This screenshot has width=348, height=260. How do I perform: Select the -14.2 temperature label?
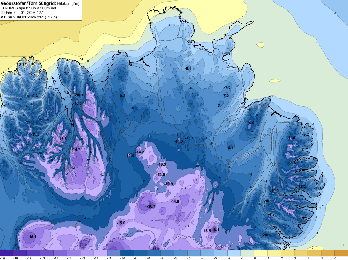click(140, 152)
